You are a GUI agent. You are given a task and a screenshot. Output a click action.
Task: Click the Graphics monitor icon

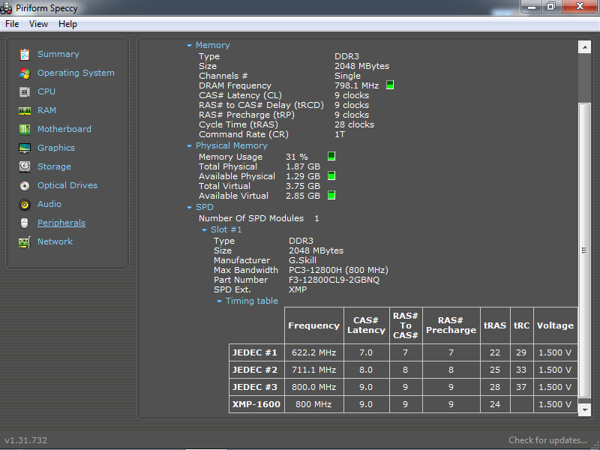pyautogui.click(x=25, y=148)
